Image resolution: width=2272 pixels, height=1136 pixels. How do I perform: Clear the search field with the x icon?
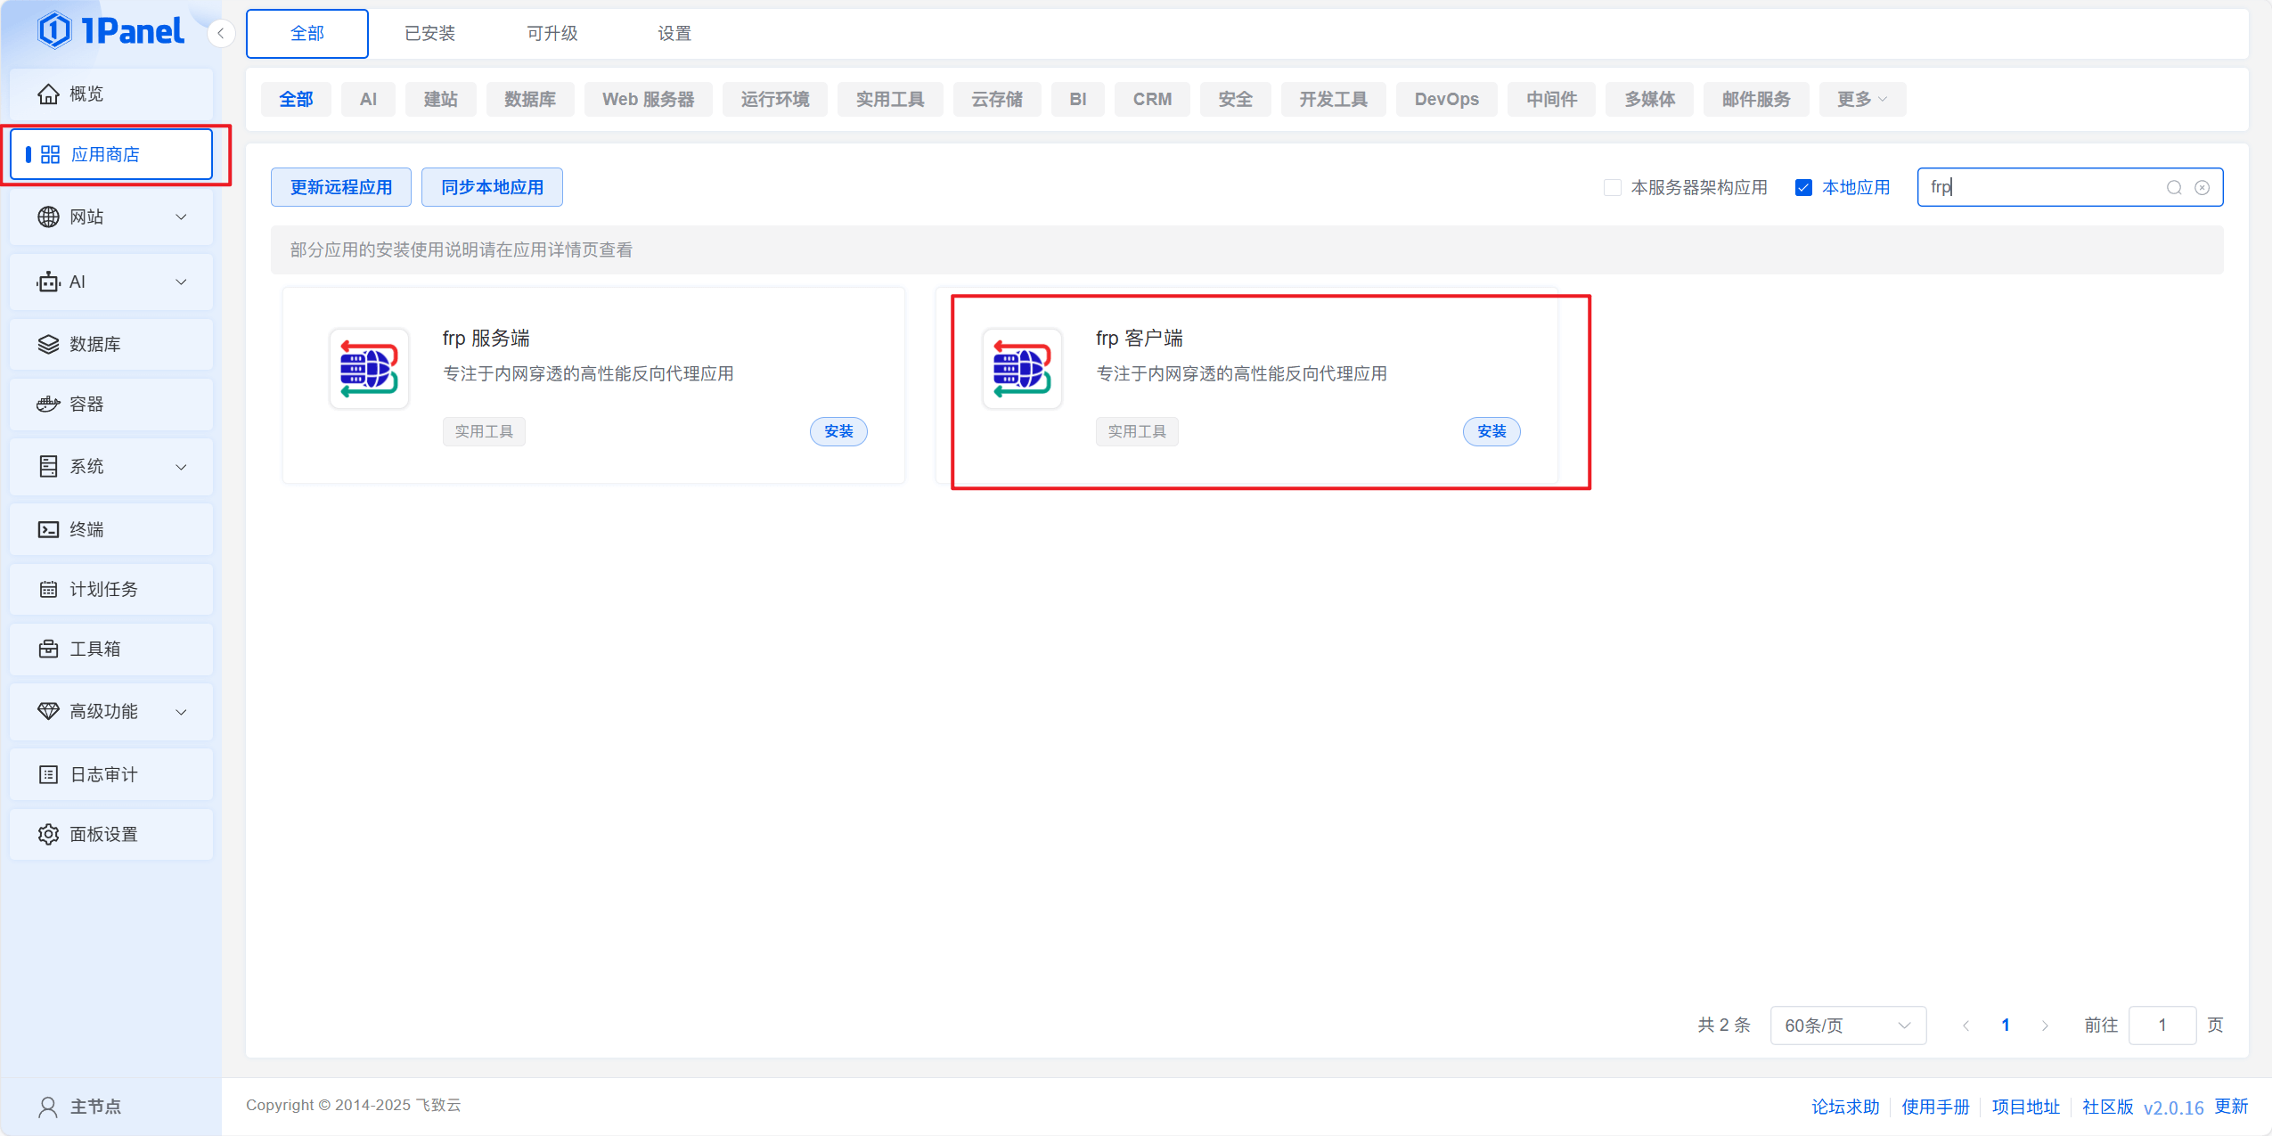[x=2202, y=187]
